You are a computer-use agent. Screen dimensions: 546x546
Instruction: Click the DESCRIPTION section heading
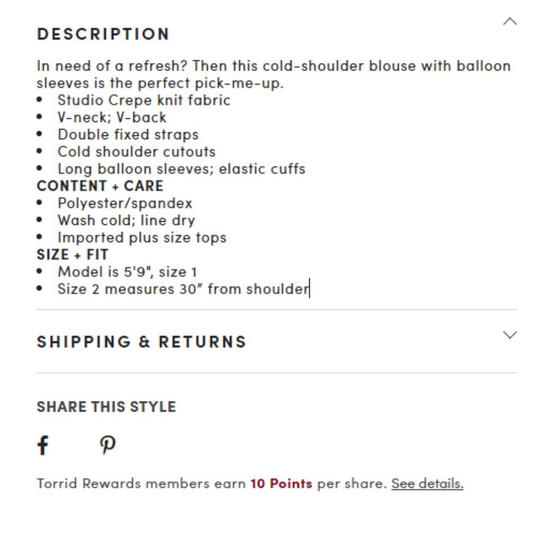103,34
